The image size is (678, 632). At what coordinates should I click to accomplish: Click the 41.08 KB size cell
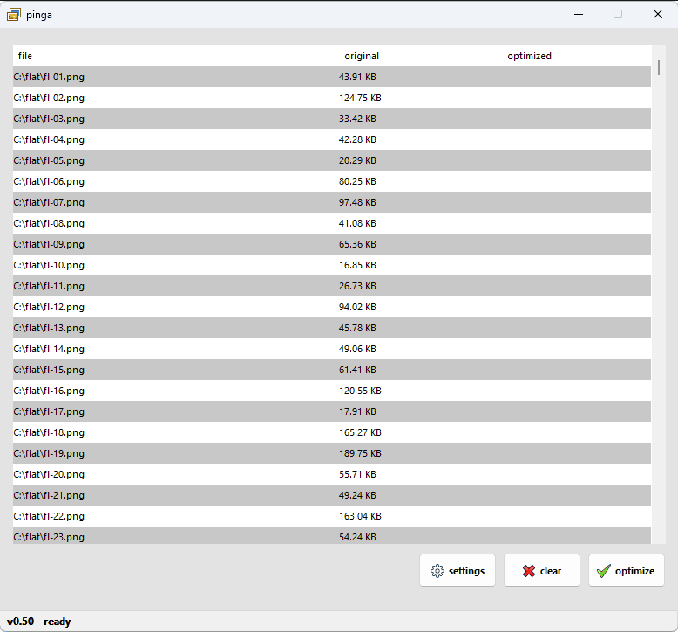pyautogui.click(x=357, y=223)
